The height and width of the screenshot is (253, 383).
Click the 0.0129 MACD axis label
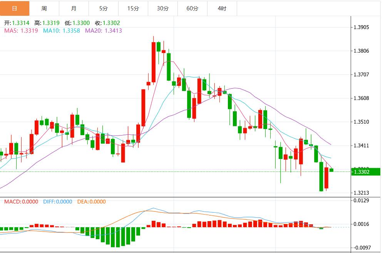tap(361, 200)
